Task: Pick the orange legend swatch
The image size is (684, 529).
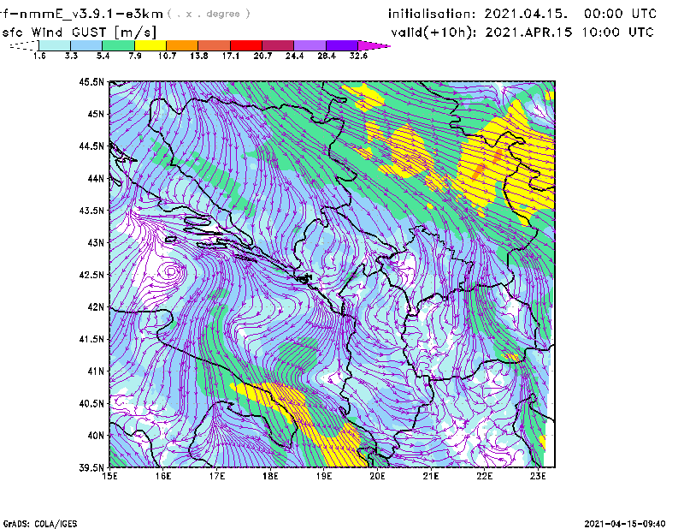Action: point(182,45)
